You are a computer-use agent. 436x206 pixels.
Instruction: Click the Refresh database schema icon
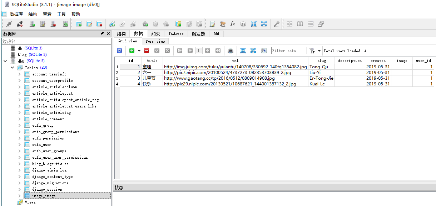65,24
